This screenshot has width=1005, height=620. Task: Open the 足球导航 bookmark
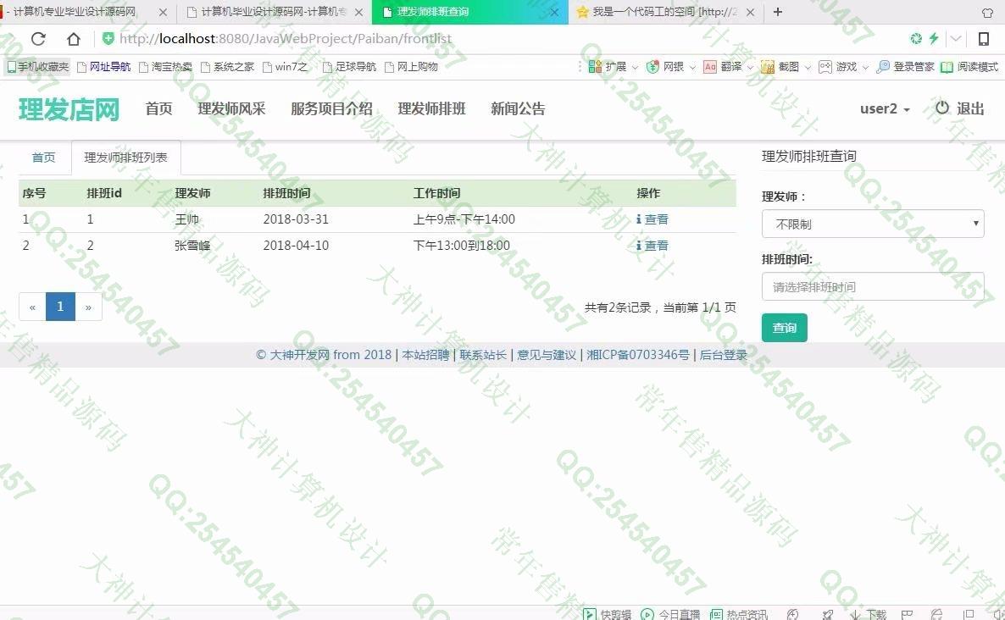(349, 67)
